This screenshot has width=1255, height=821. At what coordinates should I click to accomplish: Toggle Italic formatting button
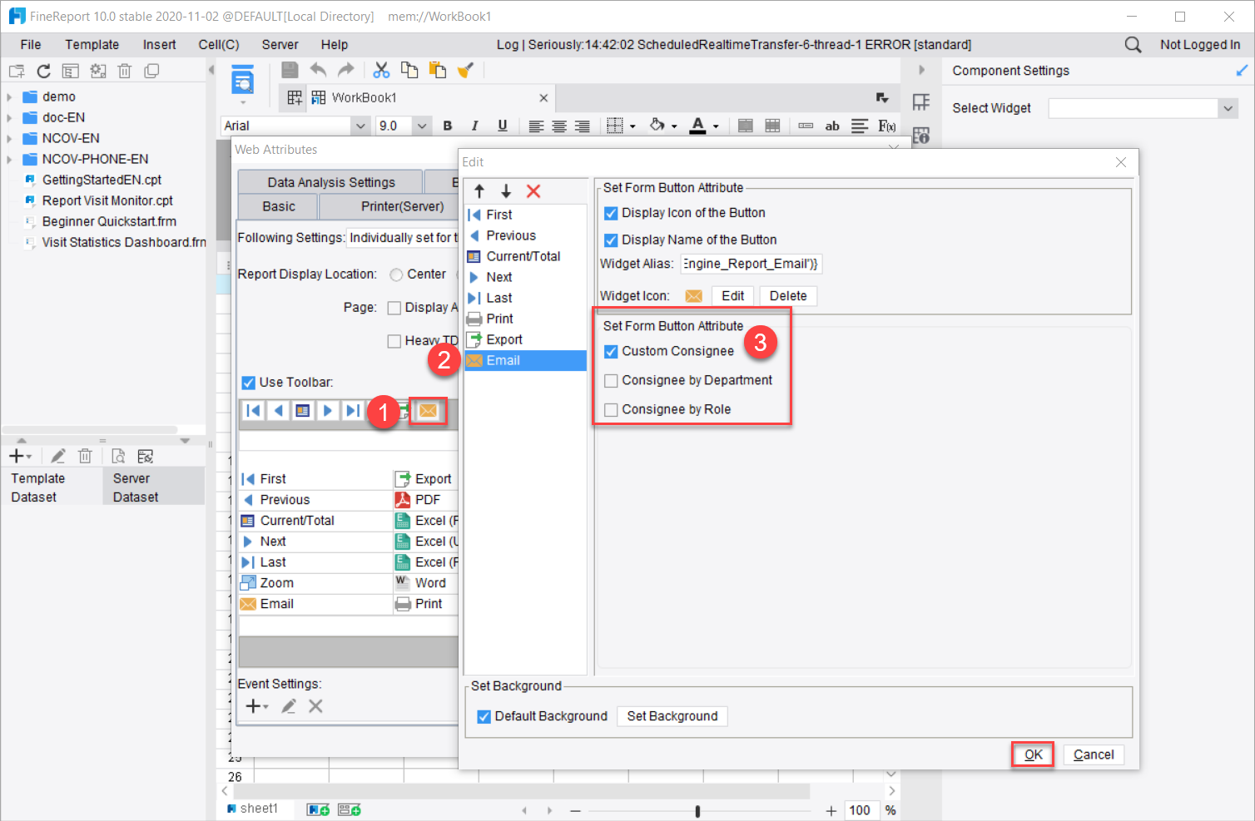pyautogui.click(x=474, y=126)
